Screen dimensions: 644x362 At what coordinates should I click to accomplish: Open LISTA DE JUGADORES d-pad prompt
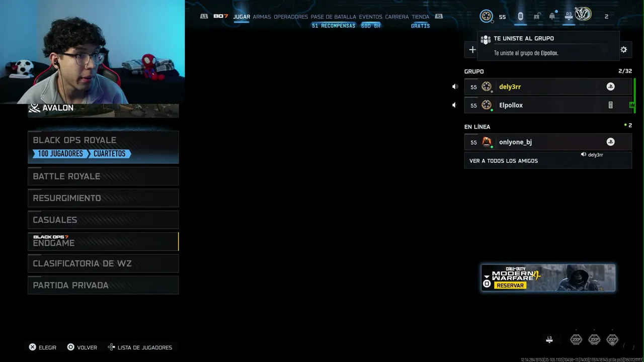(x=140, y=347)
